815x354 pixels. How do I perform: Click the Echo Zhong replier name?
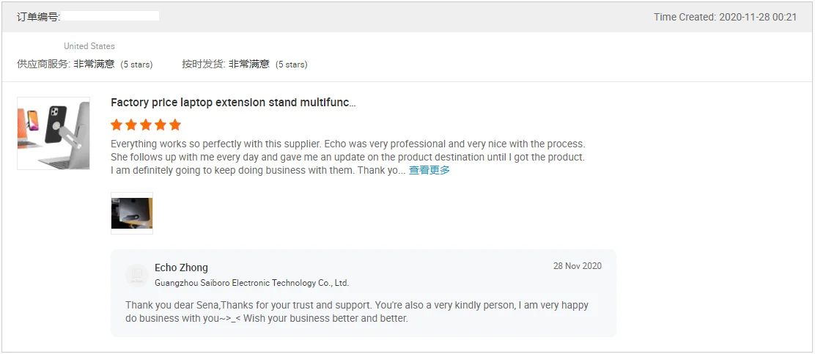(x=181, y=268)
